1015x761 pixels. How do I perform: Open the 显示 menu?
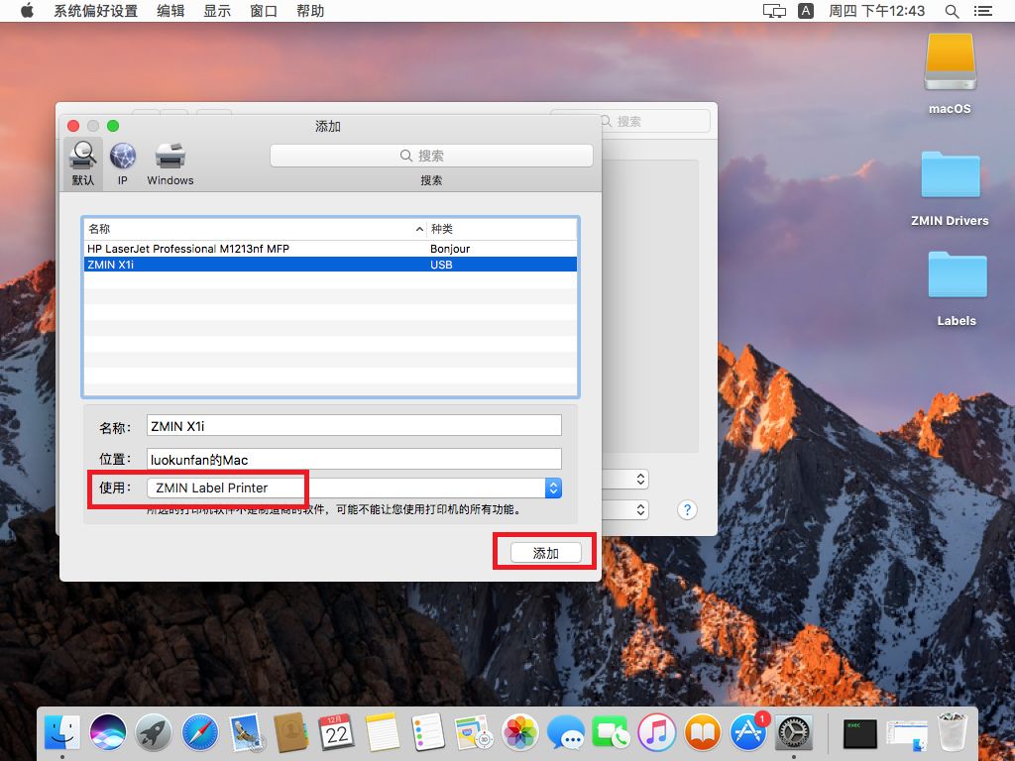tap(217, 11)
